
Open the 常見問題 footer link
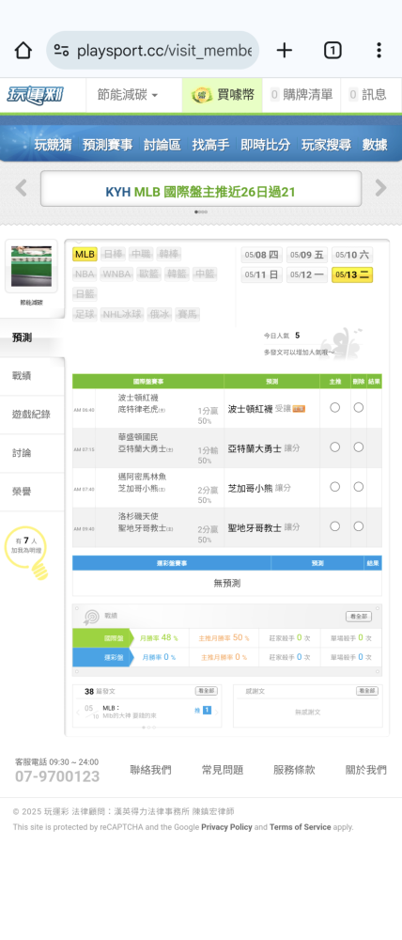[x=223, y=770]
